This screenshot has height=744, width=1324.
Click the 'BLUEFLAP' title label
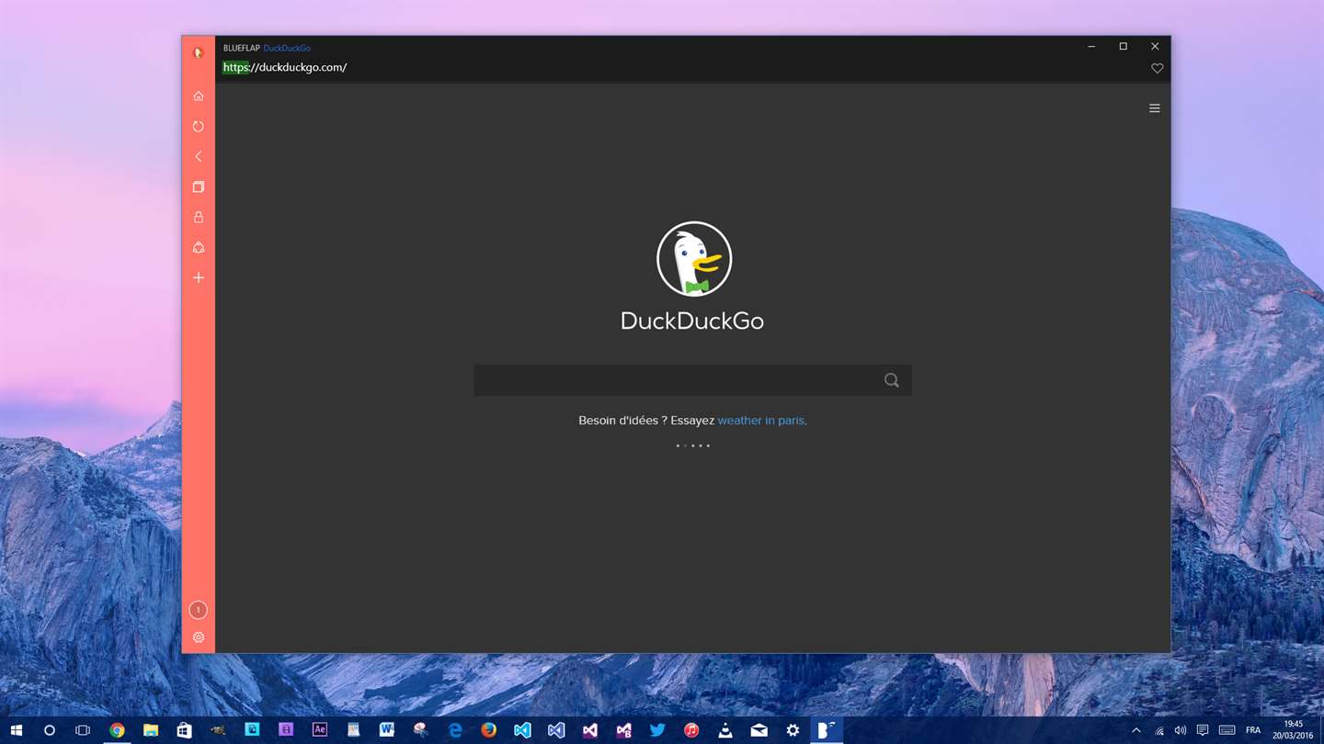click(242, 48)
